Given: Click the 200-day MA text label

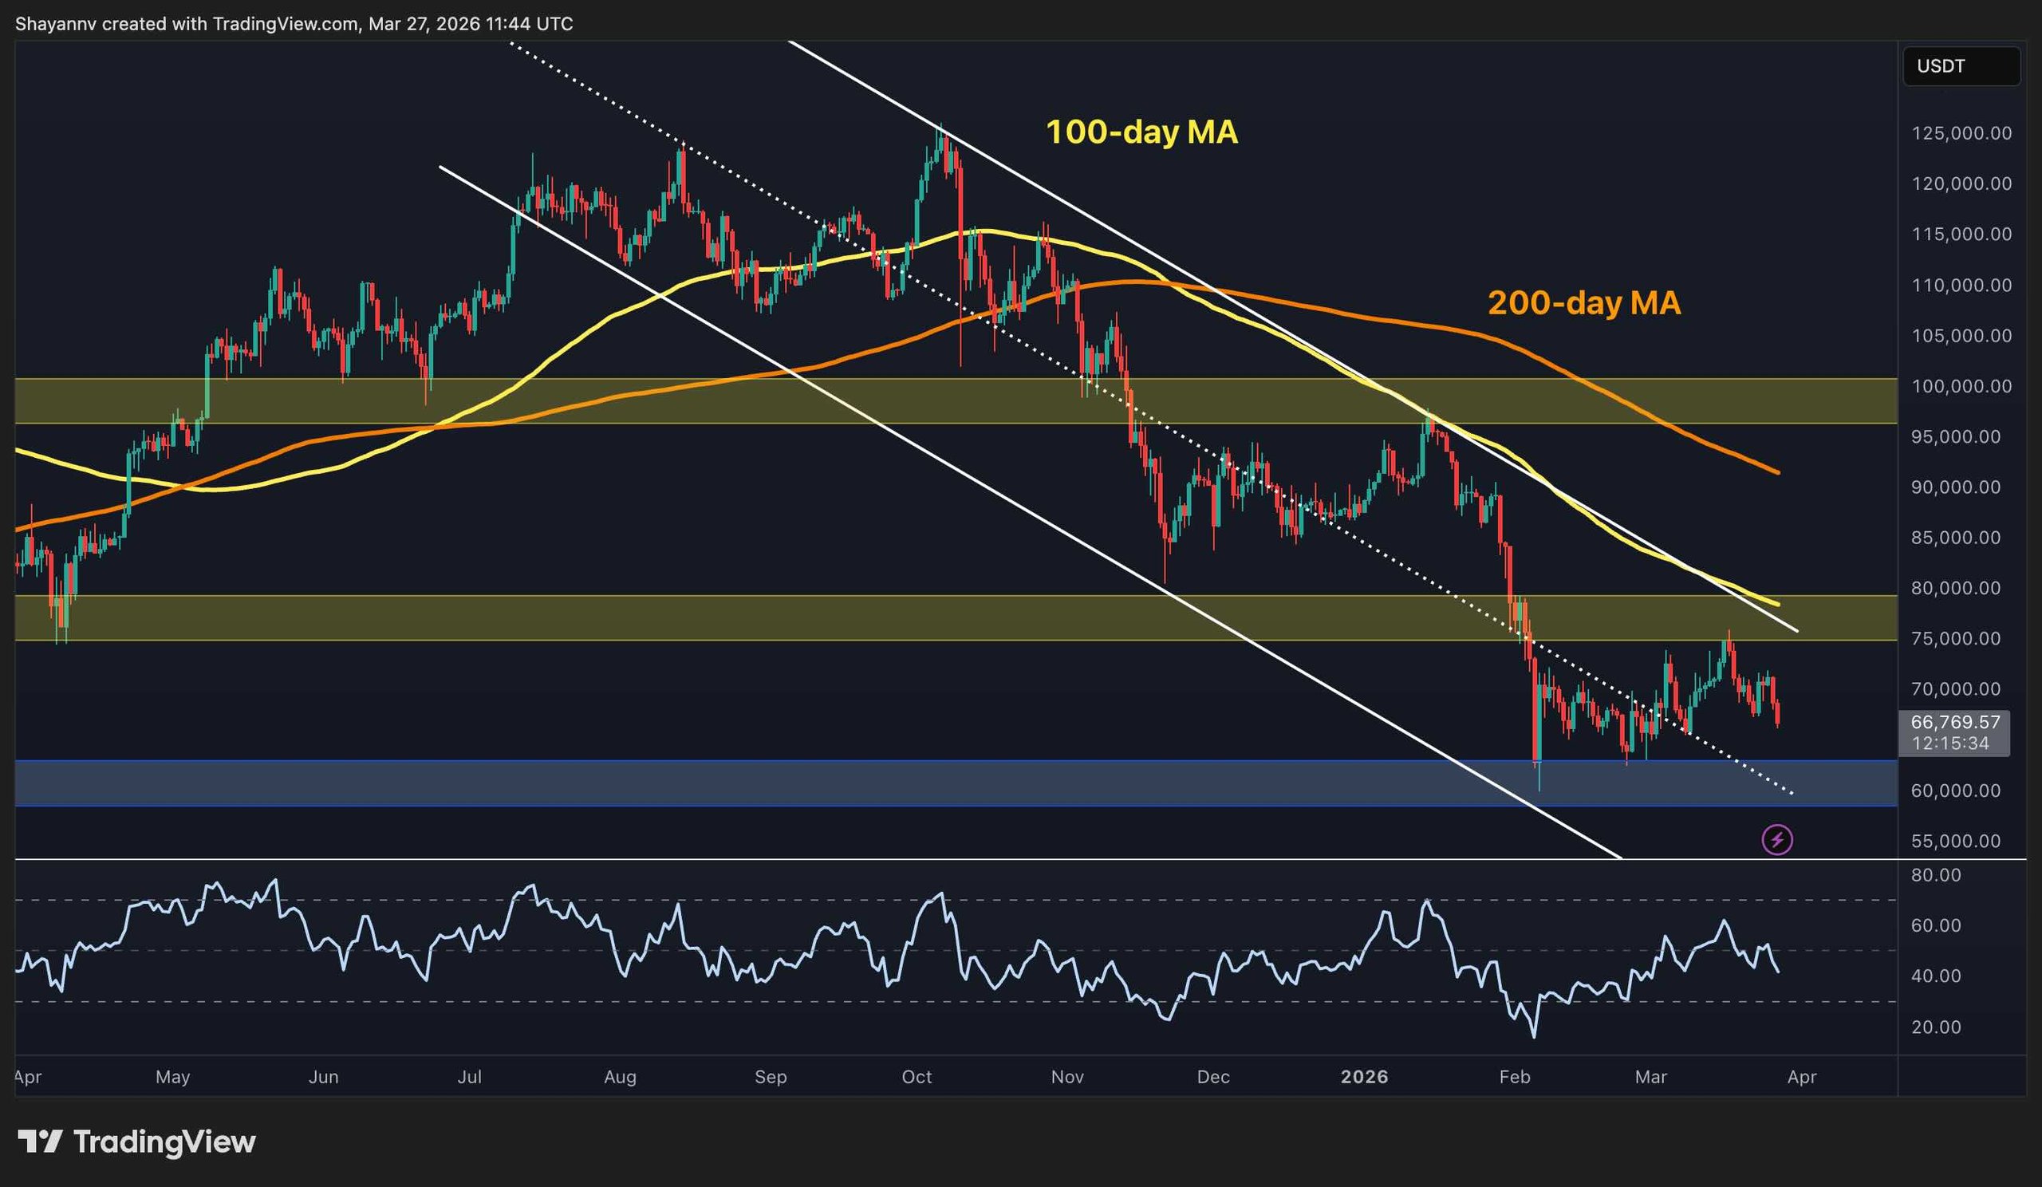Looking at the screenshot, I should [1583, 304].
